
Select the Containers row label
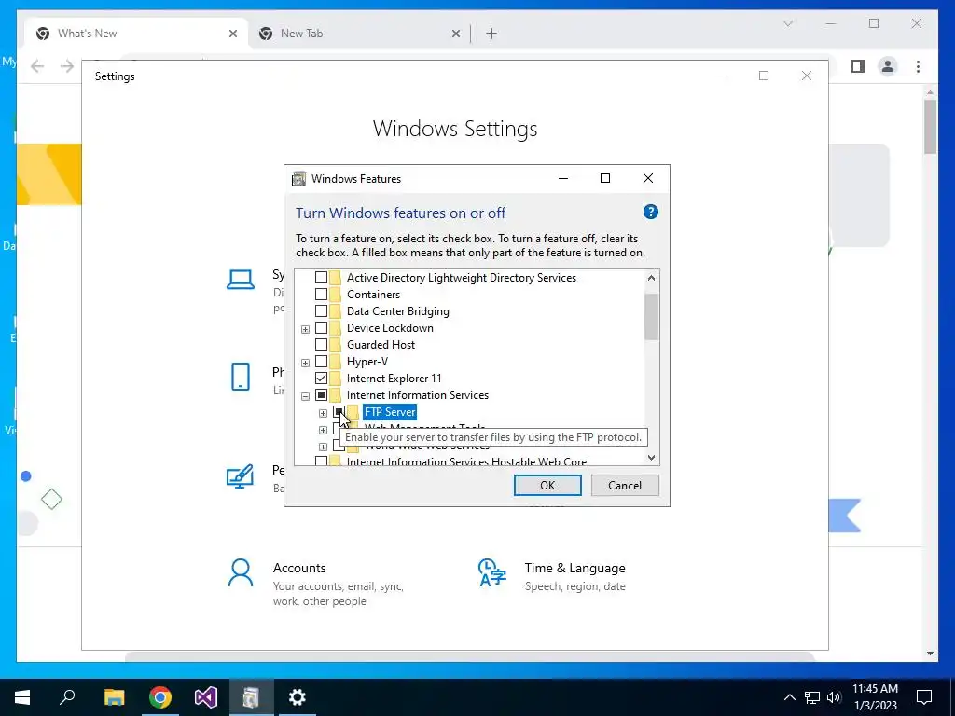[373, 294]
